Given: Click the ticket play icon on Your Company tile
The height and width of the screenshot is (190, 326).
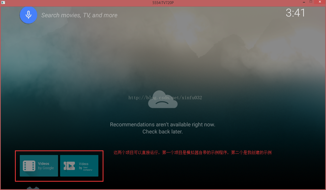Looking at the screenshot, I should point(69,166).
